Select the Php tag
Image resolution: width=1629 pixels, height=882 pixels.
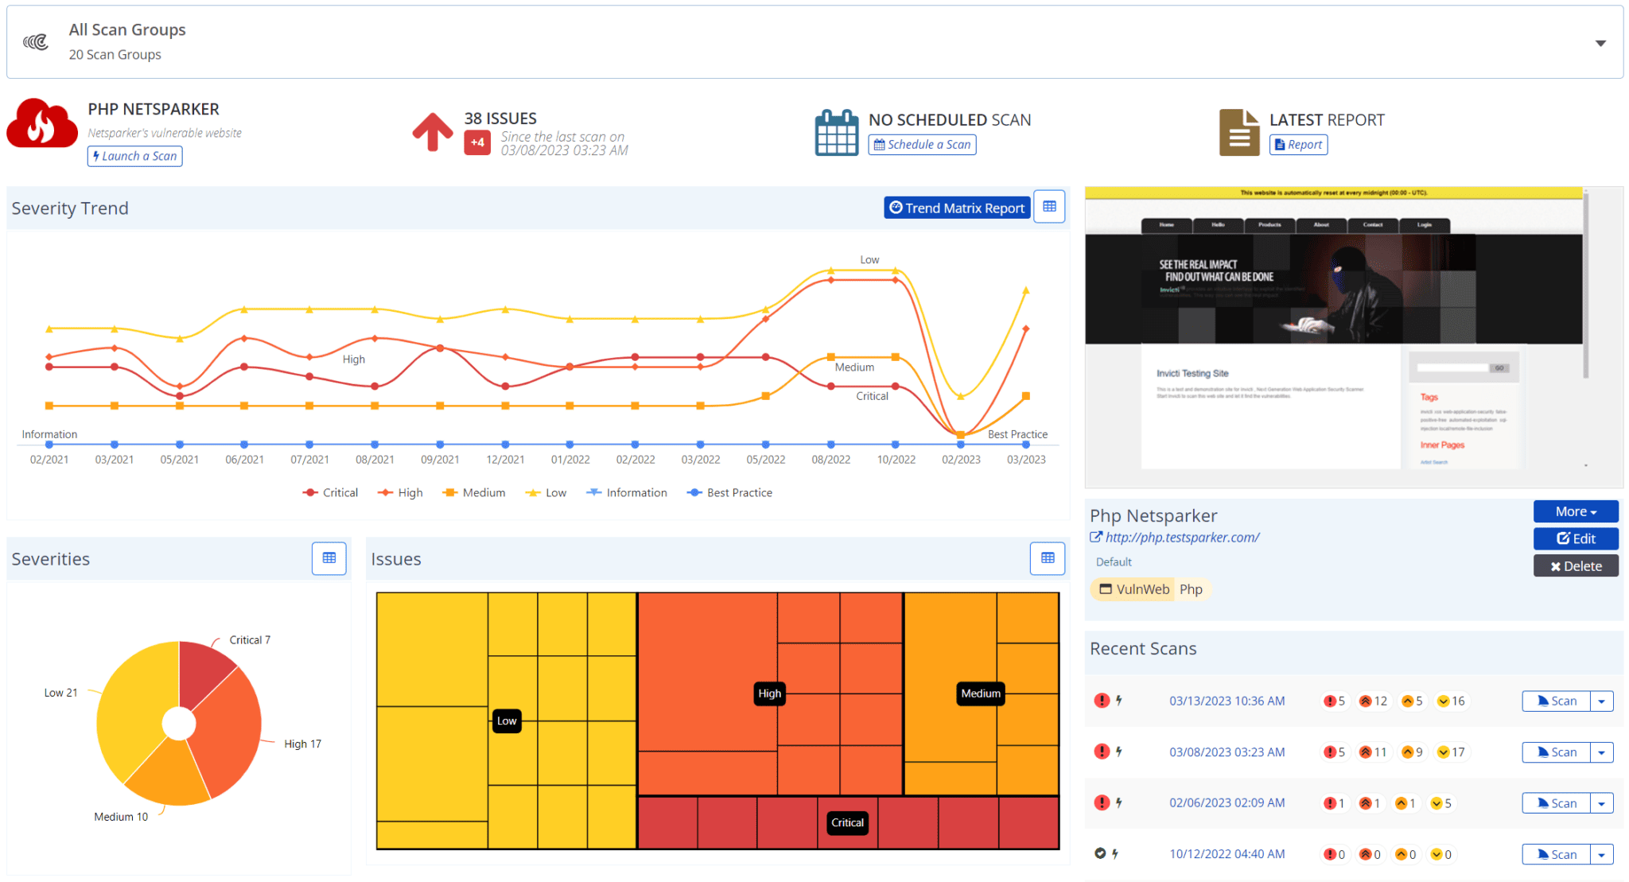click(1192, 589)
